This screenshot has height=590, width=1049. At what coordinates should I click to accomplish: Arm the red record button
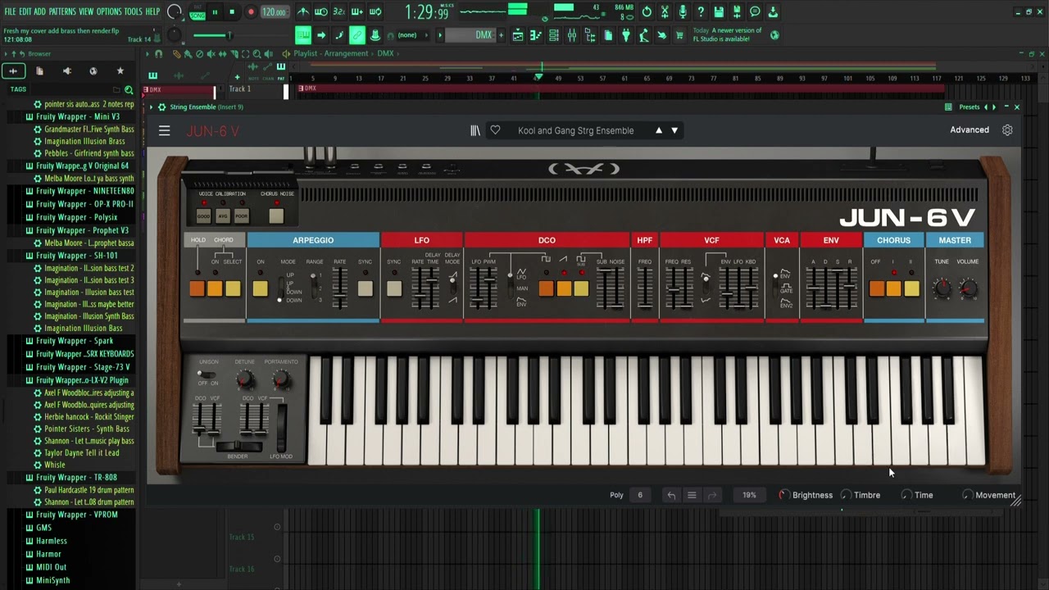(251, 12)
